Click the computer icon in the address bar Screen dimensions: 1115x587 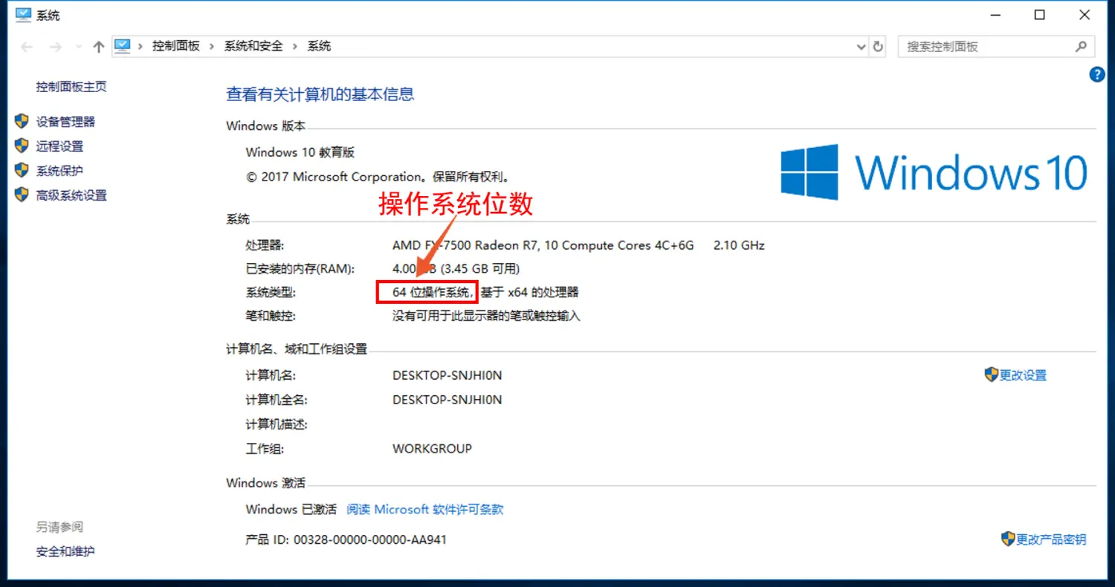[123, 46]
